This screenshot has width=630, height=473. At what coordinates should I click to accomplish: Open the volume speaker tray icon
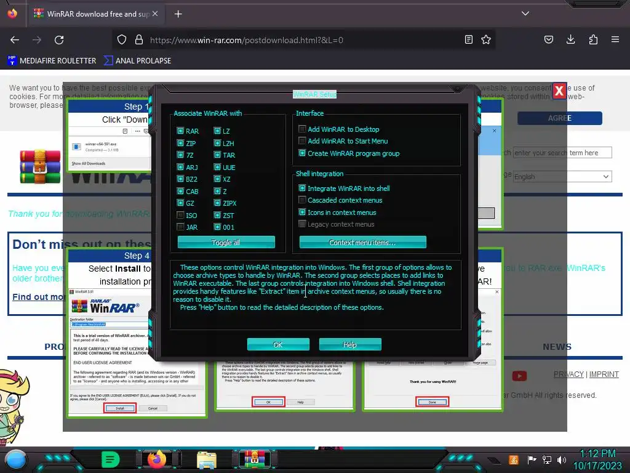(562, 459)
